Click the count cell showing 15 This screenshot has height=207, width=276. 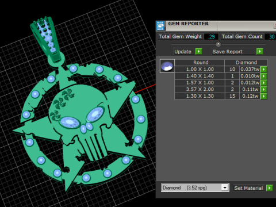tap(232, 96)
